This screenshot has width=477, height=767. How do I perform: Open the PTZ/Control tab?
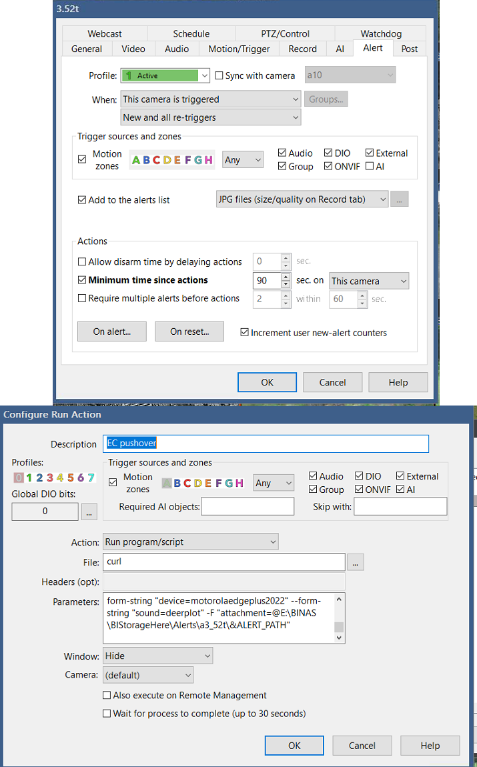point(285,33)
